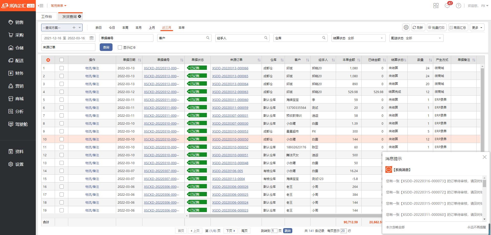Select the 本月 date filter
This screenshot has height=235, width=491.
click(x=138, y=28)
